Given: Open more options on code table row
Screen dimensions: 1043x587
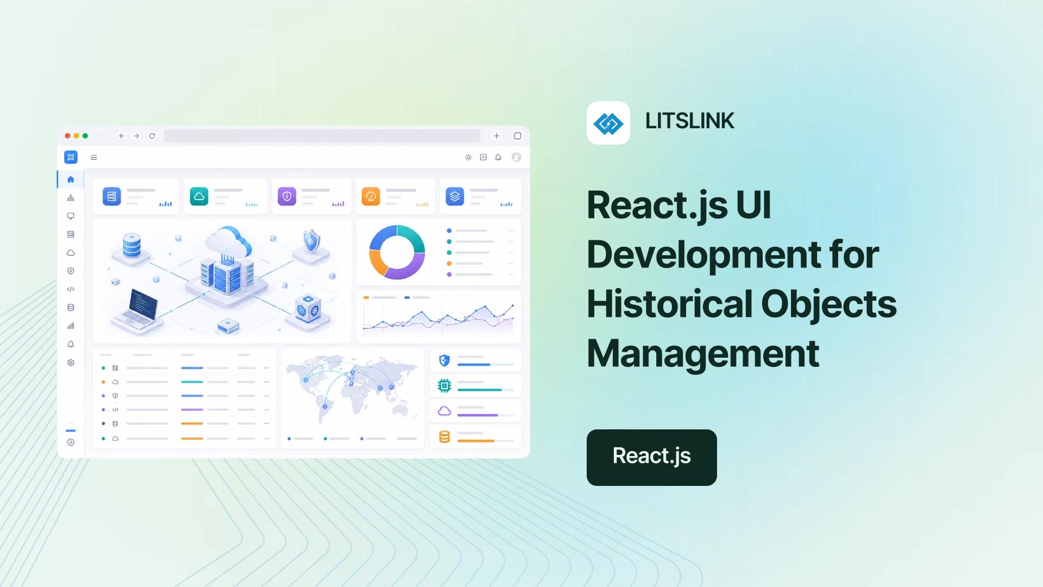Looking at the screenshot, I should tap(267, 410).
